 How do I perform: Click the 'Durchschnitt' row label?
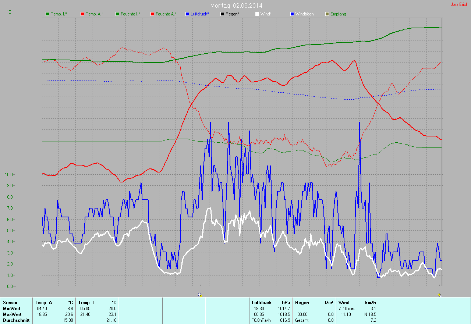click(16, 320)
